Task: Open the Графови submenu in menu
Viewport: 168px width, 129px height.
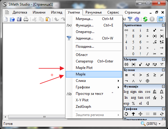Action: (x=94, y=87)
